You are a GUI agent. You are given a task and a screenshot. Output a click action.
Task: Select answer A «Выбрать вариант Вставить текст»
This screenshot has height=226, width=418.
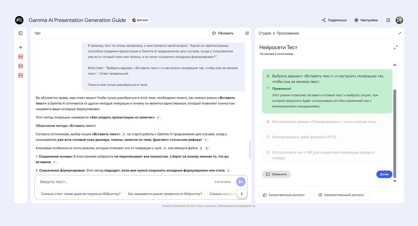(x=327, y=91)
